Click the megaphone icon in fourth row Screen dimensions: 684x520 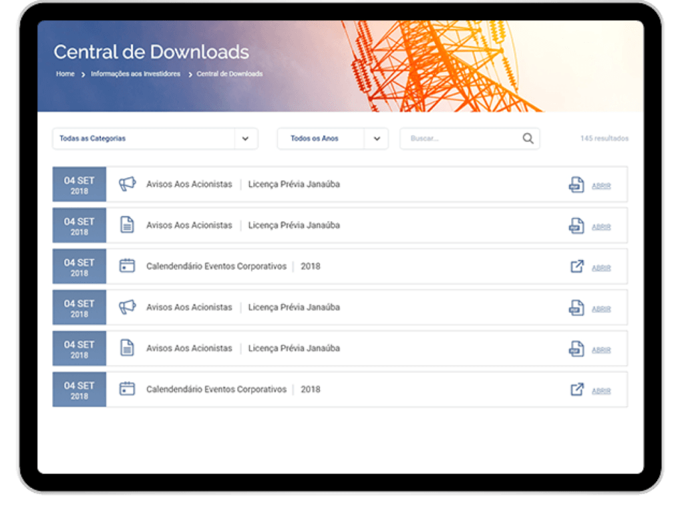point(127,307)
